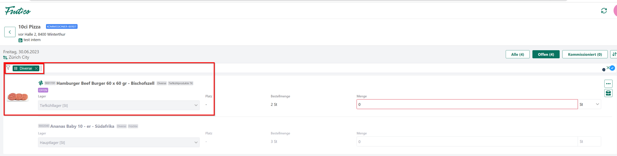Click the Menge field for Hamburger Beef Burger
The height and width of the screenshot is (156, 617).
pos(467,104)
